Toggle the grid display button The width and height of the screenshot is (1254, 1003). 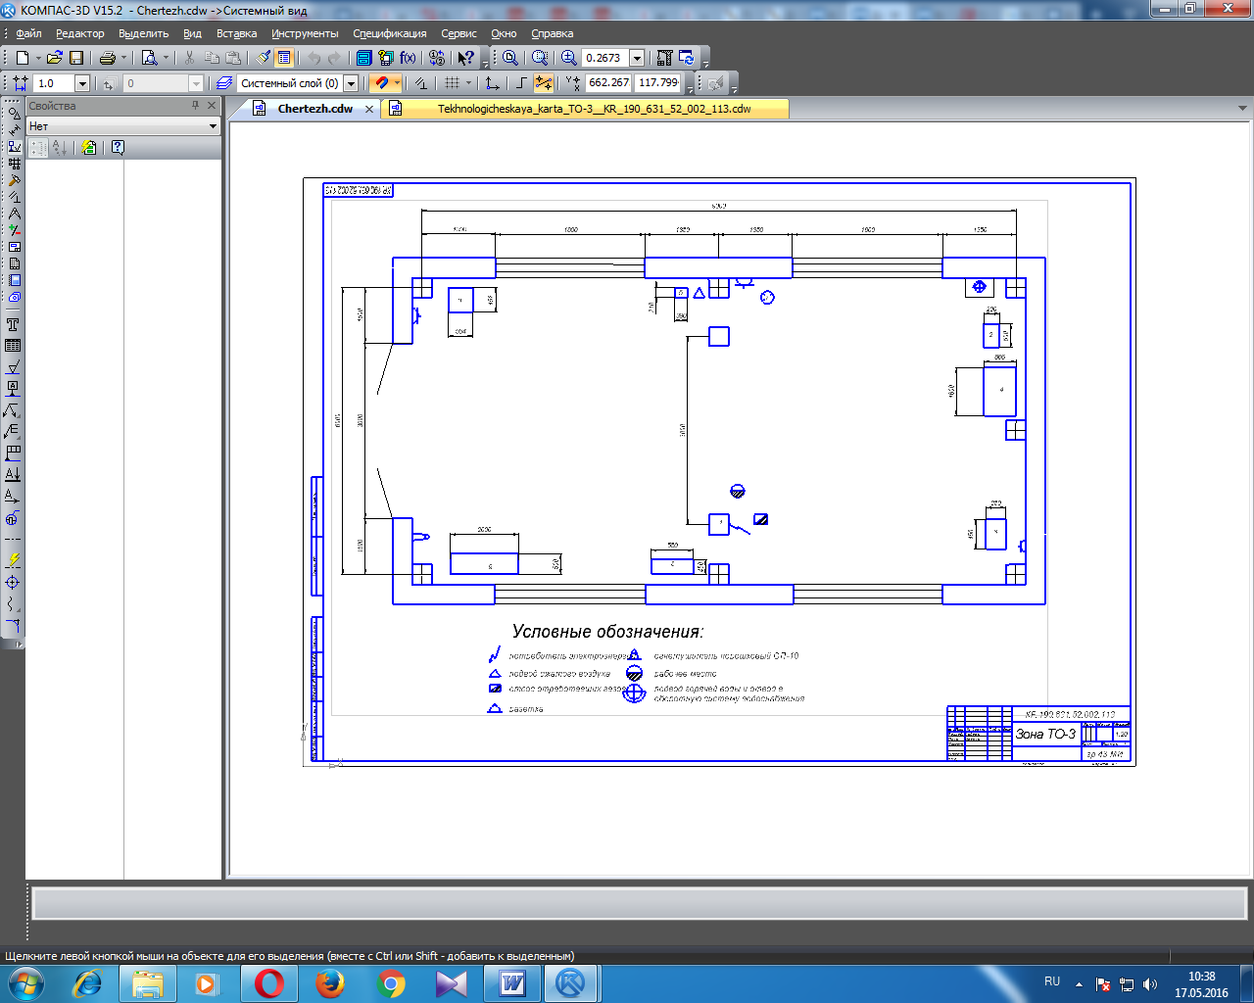[452, 83]
